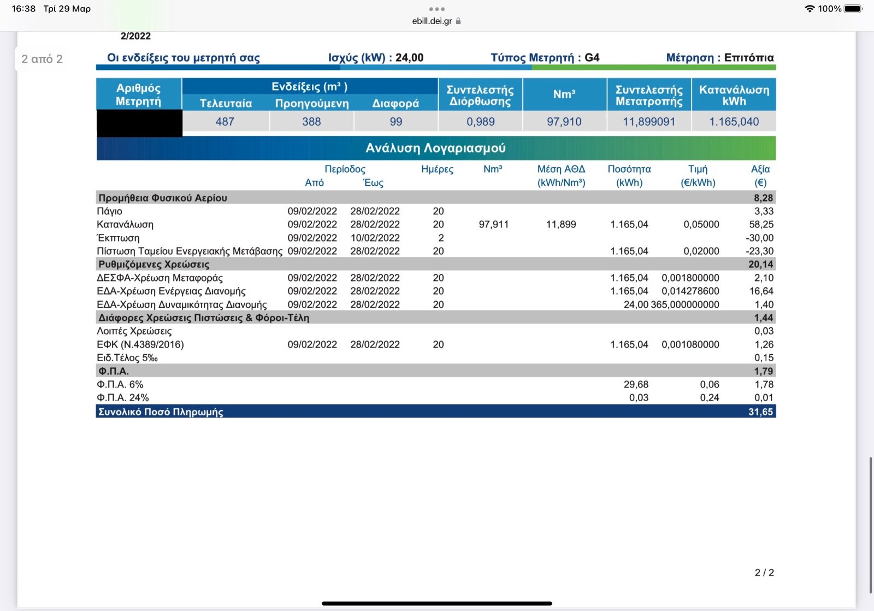Click the 'Οι ενδείξεις του μετρητή σας' heading
874x611 pixels.
pos(184,58)
